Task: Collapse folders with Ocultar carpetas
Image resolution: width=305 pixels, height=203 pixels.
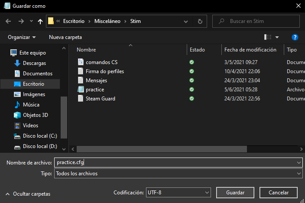Action: pyautogui.click(x=28, y=194)
